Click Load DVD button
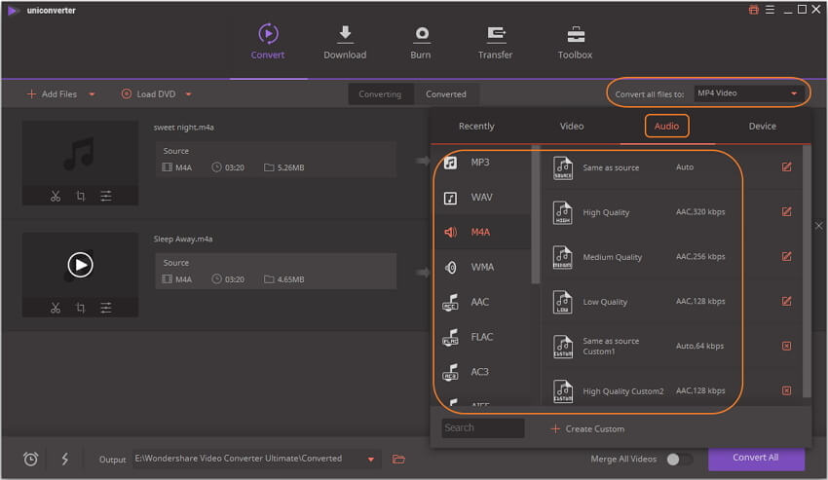828x480 pixels. point(148,94)
